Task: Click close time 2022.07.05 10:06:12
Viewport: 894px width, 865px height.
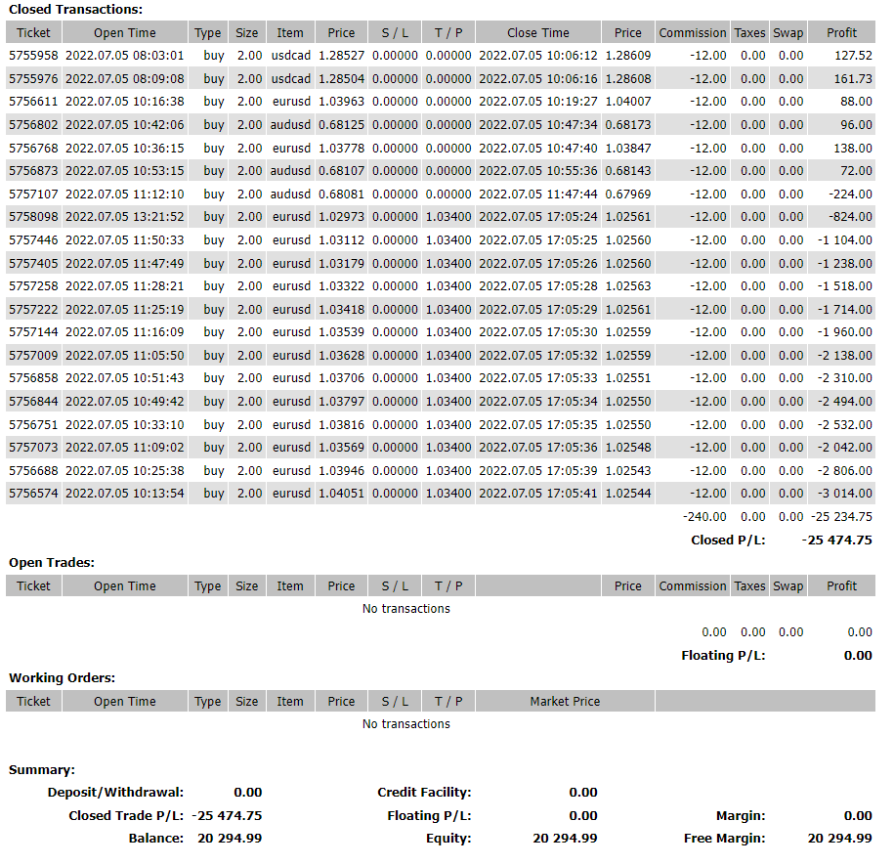Action: pos(538,56)
